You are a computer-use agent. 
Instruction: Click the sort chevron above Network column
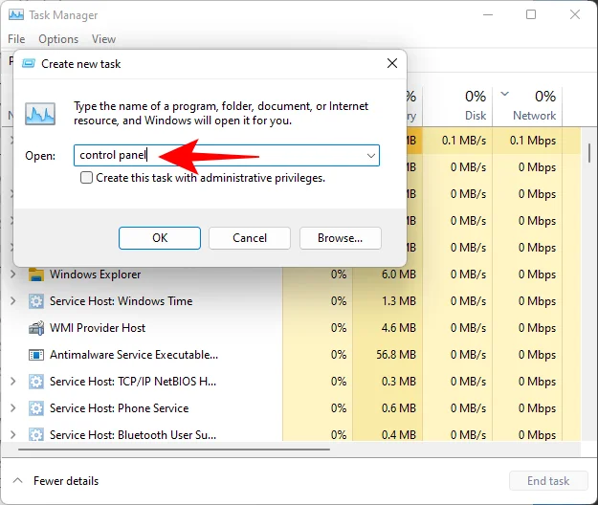coord(504,94)
